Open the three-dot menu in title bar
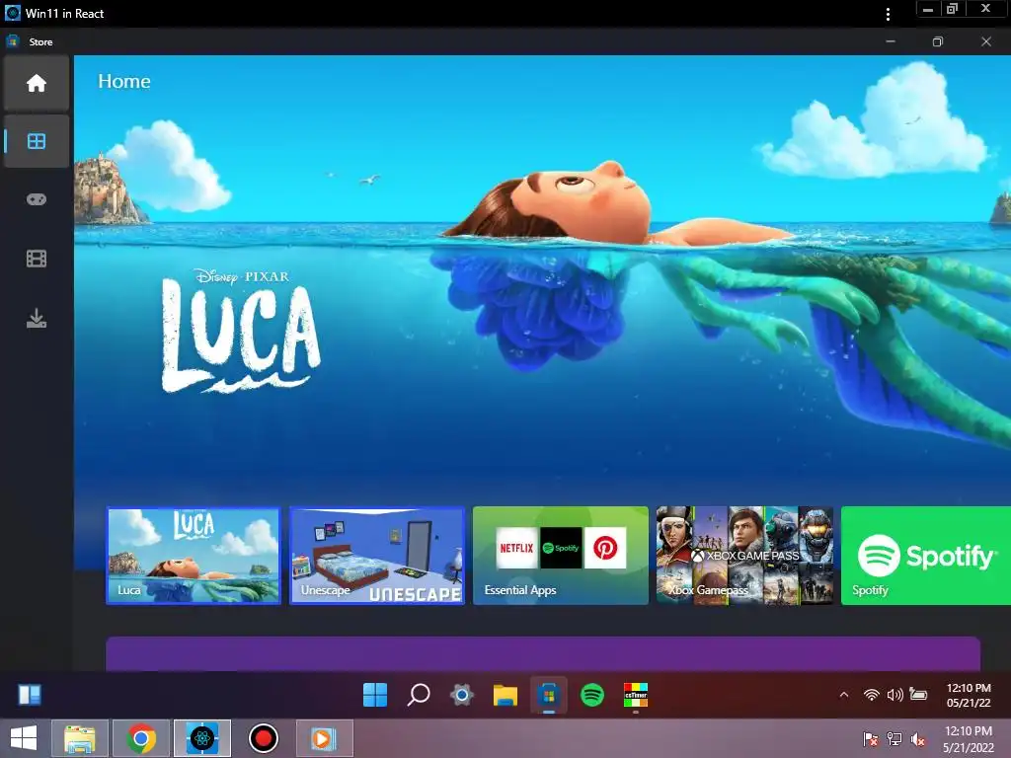1011x758 pixels. click(889, 14)
